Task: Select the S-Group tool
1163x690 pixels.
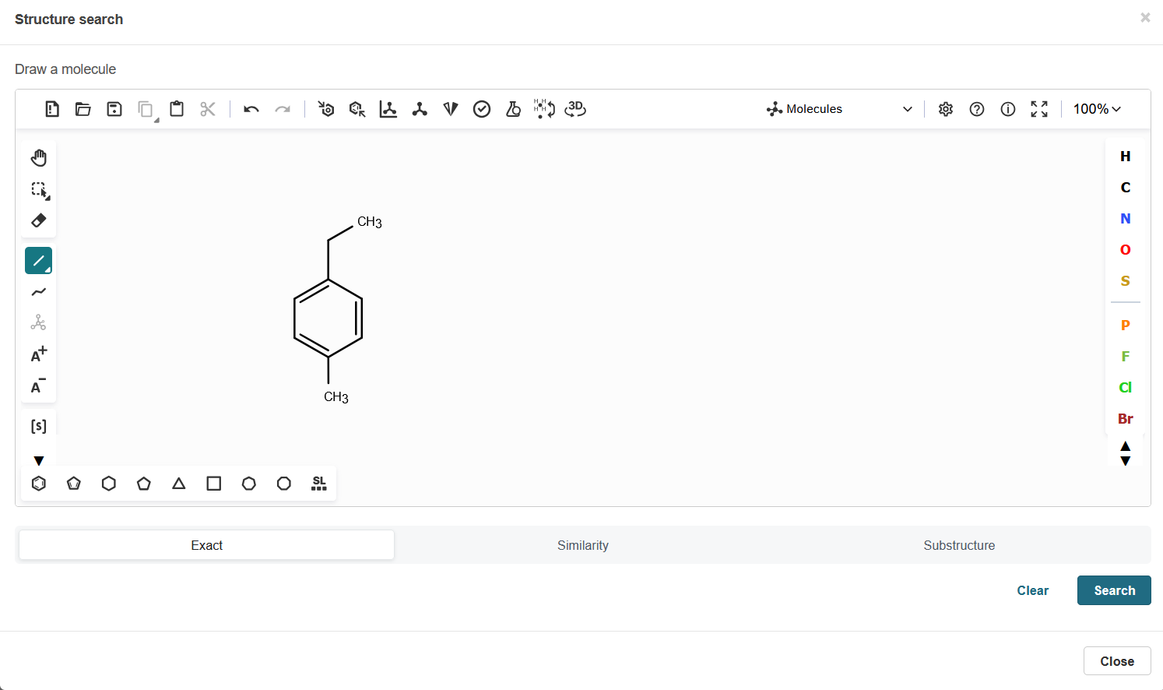Action: click(x=39, y=426)
